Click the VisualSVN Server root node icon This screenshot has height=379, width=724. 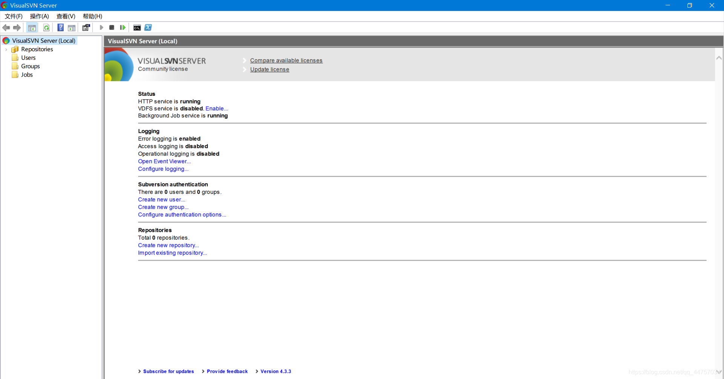6,41
